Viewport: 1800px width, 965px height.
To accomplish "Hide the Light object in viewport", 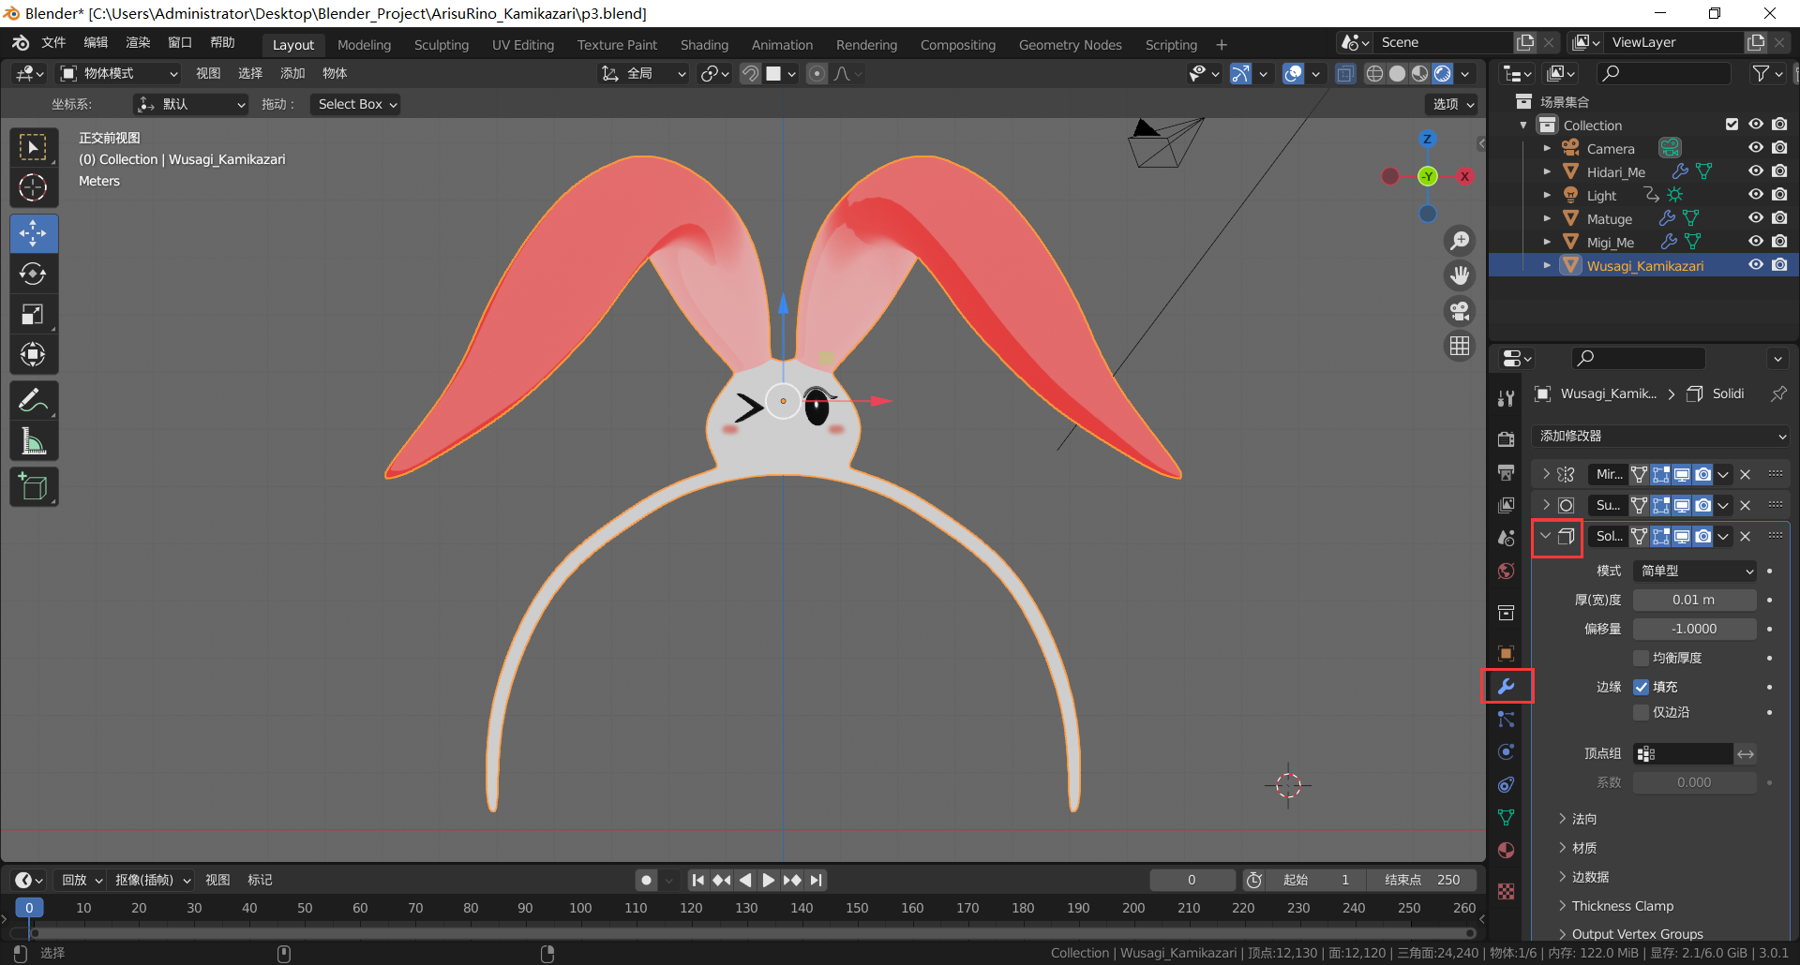I will click(1755, 195).
